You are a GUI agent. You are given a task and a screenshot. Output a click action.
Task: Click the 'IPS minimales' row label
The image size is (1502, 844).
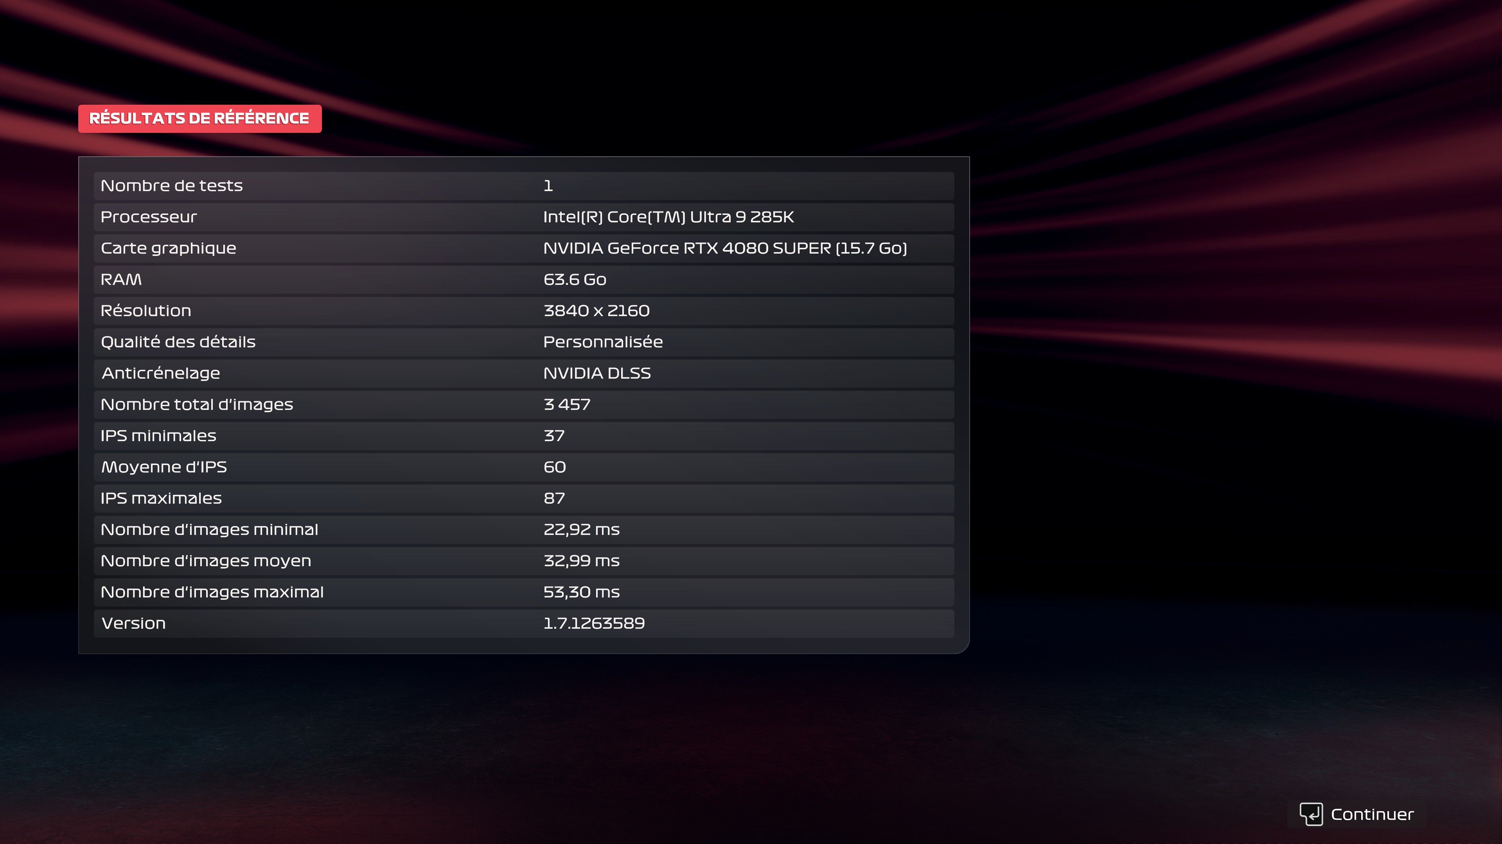[158, 436]
